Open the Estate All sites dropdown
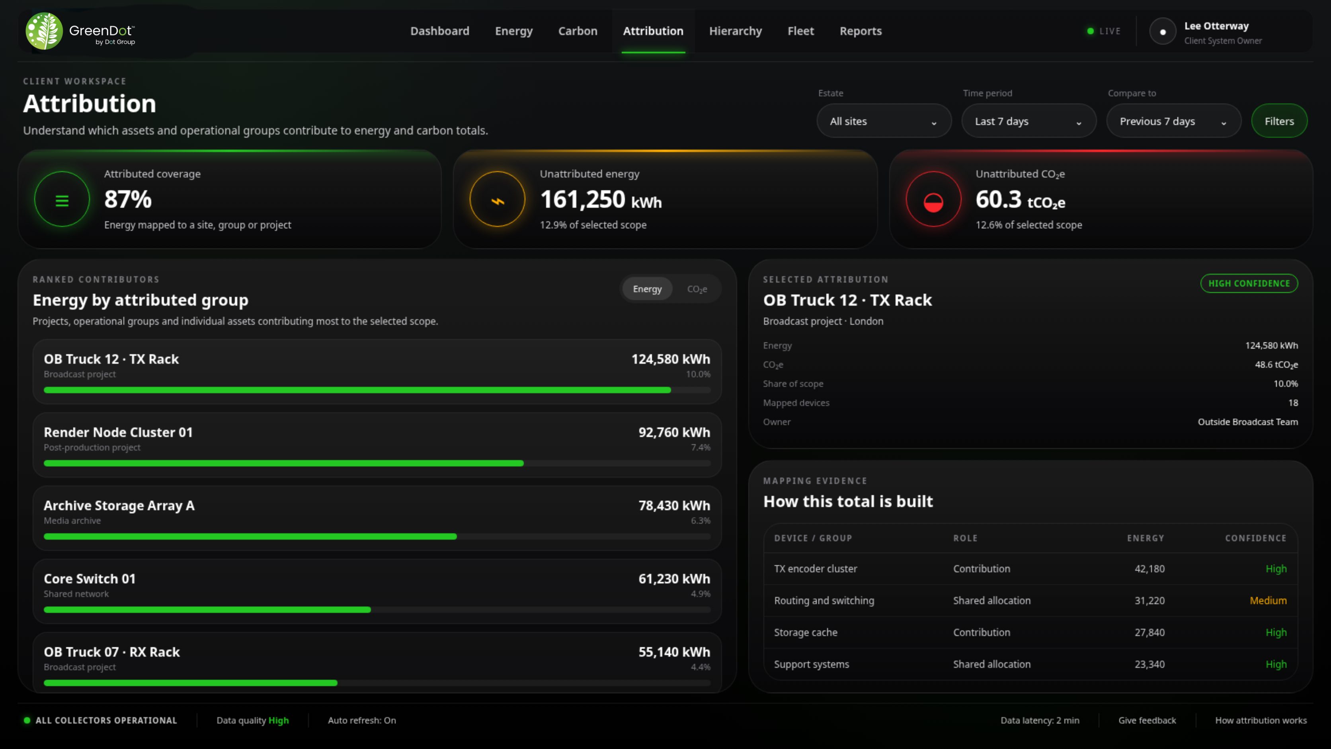Image resolution: width=1331 pixels, height=749 pixels. pos(884,121)
